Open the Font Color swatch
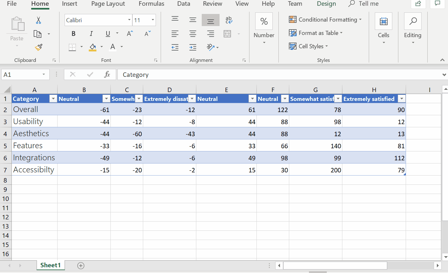The width and height of the screenshot is (448, 273). coord(112,47)
